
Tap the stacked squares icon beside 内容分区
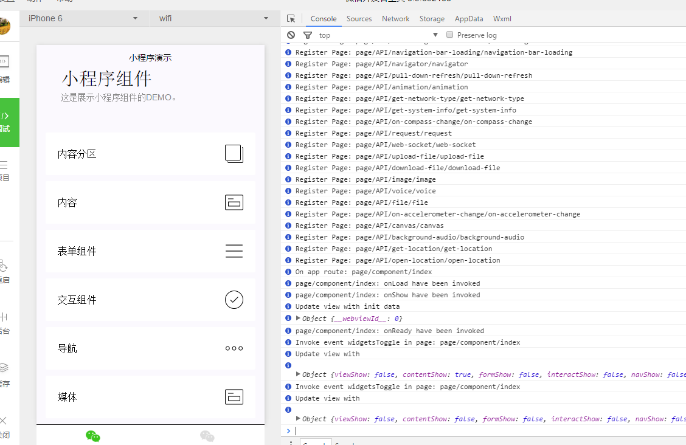click(234, 154)
